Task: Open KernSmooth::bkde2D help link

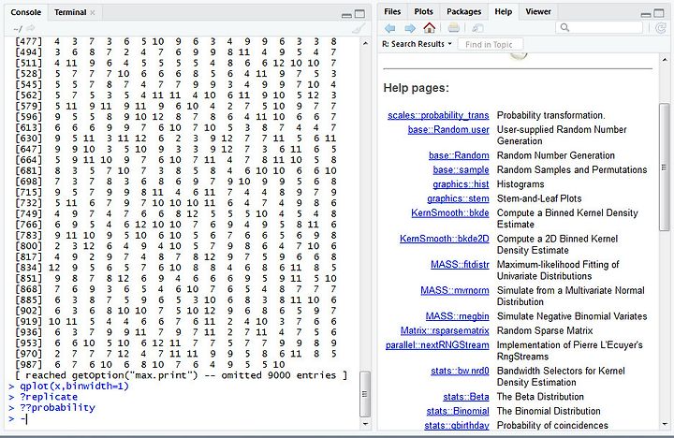Action: point(445,239)
